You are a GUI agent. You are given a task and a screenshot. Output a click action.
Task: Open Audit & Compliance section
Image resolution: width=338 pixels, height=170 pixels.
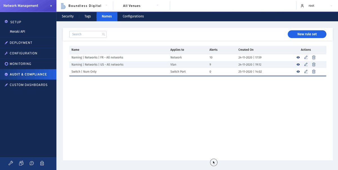28,74
